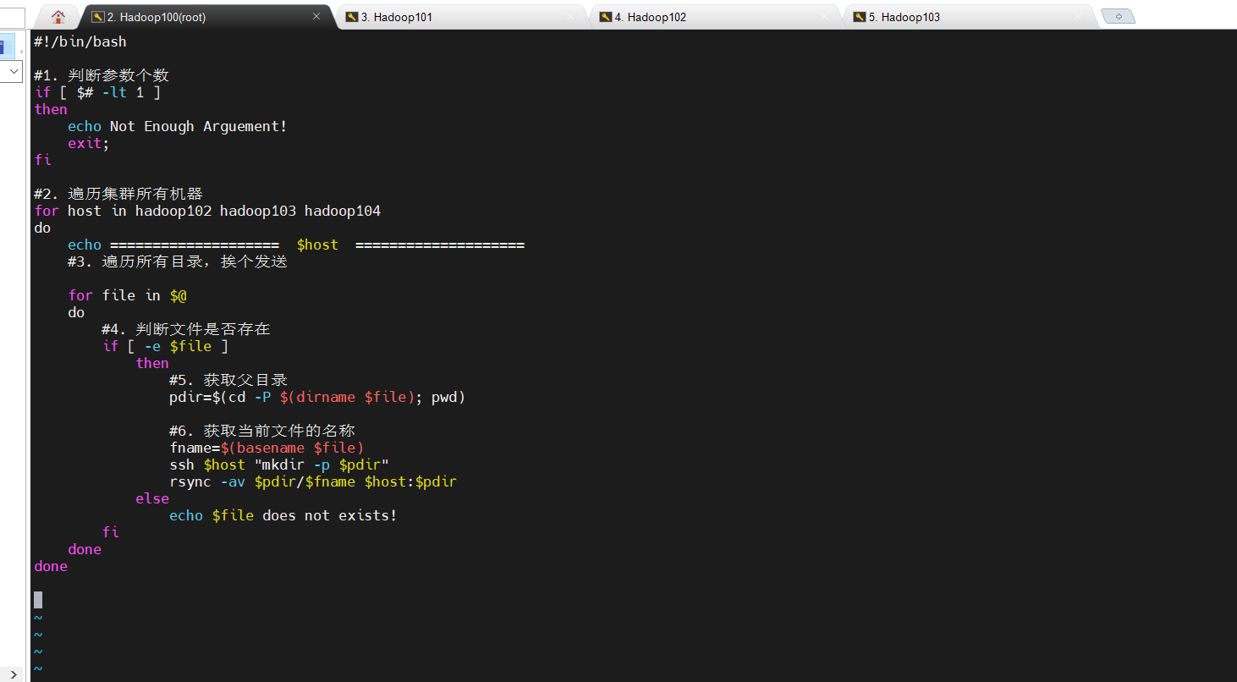1237x682 pixels.
Task: Click the echo line showing $host separator
Action: click(x=296, y=245)
